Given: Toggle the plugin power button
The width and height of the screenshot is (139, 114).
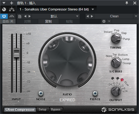Looking at the screenshot, I should pyautogui.click(x=4, y=16).
